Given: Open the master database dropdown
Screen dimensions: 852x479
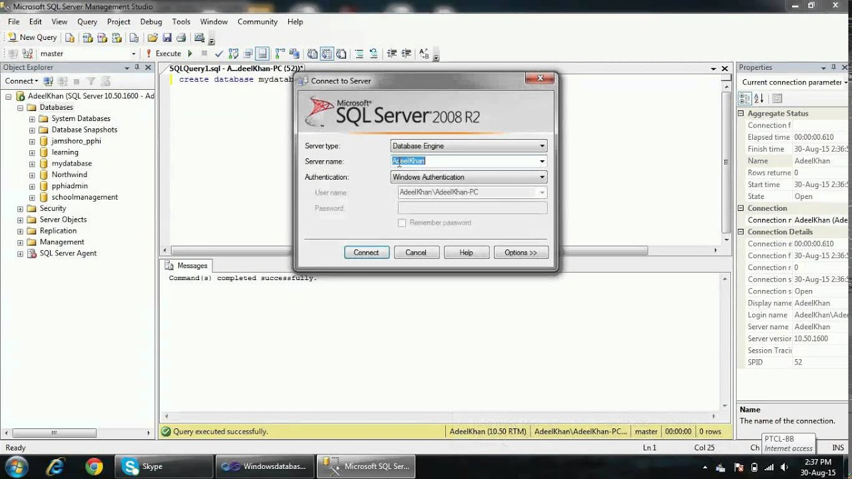Looking at the screenshot, I should 133,53.
